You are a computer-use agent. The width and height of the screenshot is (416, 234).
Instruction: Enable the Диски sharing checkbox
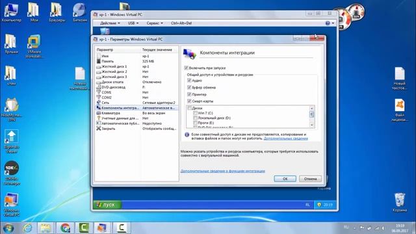click(x=189, y=108)
